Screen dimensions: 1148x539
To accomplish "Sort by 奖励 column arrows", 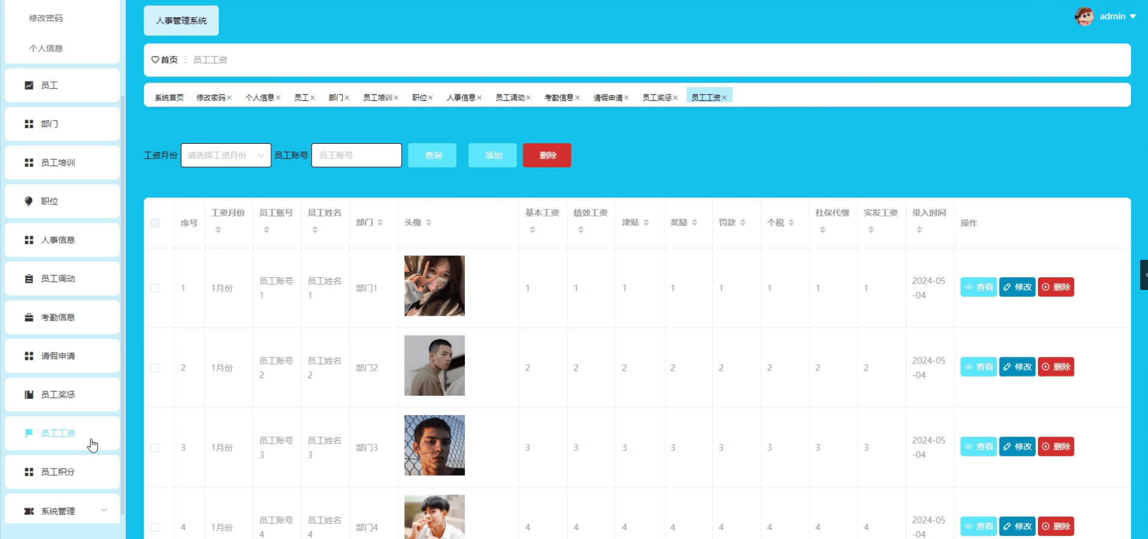I will coord(695,223).
